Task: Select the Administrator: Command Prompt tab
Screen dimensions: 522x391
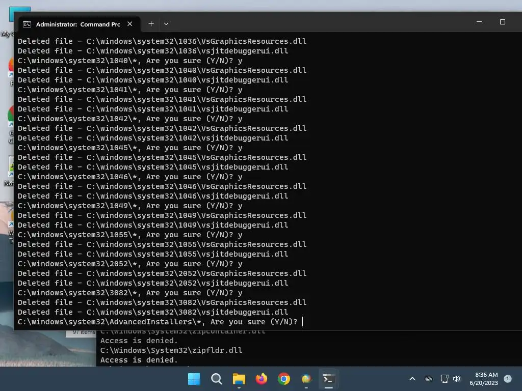Action: 79,24
